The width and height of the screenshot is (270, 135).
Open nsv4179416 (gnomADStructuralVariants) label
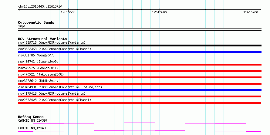(52, 93)
